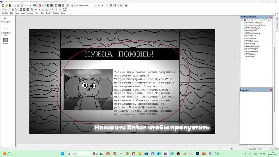The height and width of the screenshot is (157, 279).
Task: Open the Windows Start menu
Action: click(x=63, y=154)
